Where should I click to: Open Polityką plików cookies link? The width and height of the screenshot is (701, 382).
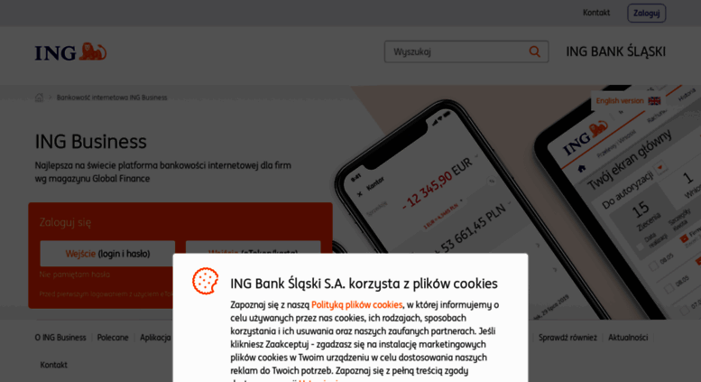356,304
